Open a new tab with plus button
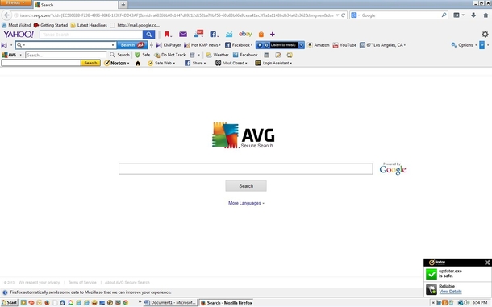 123,5
